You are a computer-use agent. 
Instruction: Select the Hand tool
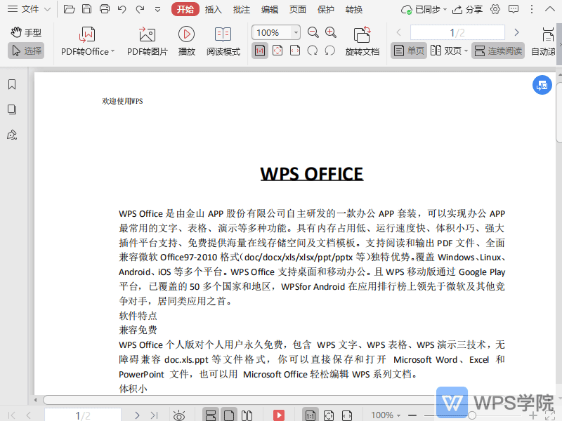pos(26,32)
